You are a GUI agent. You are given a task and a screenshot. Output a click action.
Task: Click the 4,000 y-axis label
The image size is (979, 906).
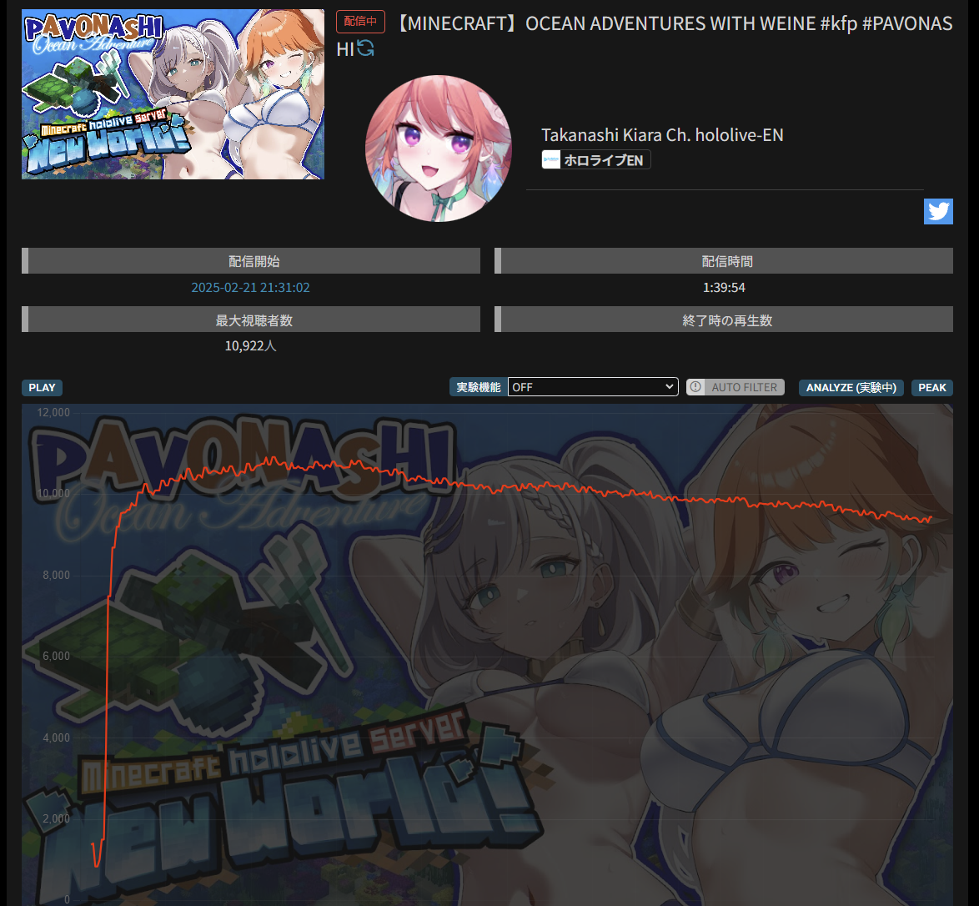(56, 737)
